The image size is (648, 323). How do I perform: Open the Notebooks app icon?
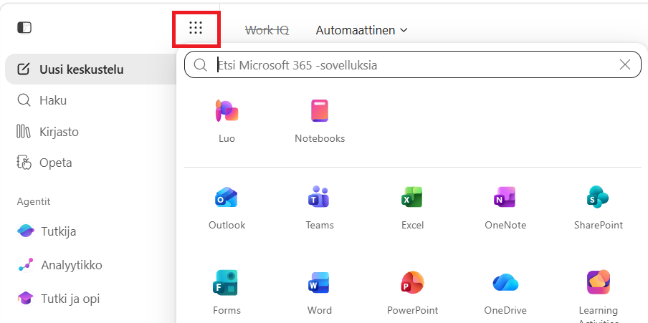coord(320,110)
